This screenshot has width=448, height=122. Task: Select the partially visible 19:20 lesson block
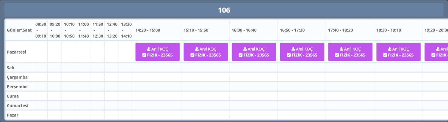tap(436, 52)
